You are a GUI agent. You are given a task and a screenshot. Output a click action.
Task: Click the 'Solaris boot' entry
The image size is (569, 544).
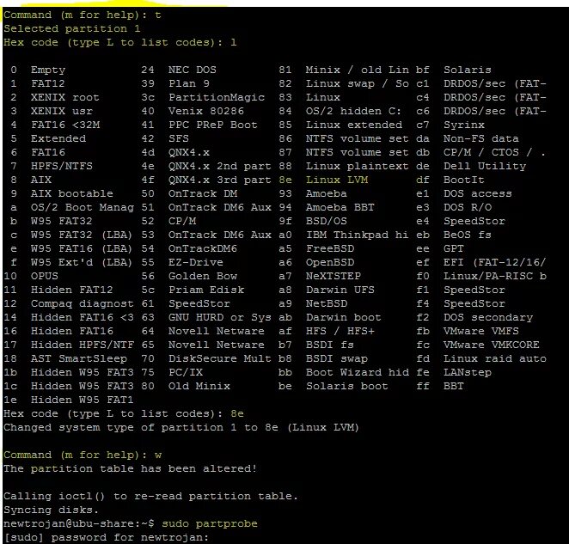coord(347,386)
